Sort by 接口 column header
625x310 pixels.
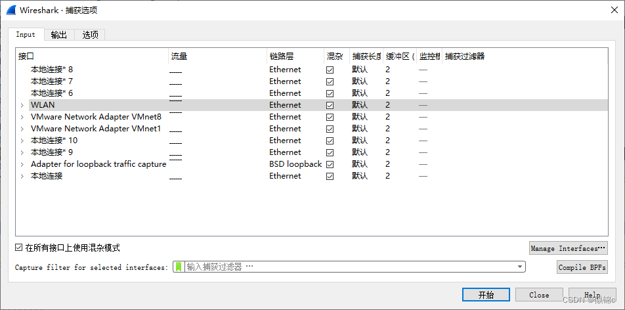pos(92,56)
